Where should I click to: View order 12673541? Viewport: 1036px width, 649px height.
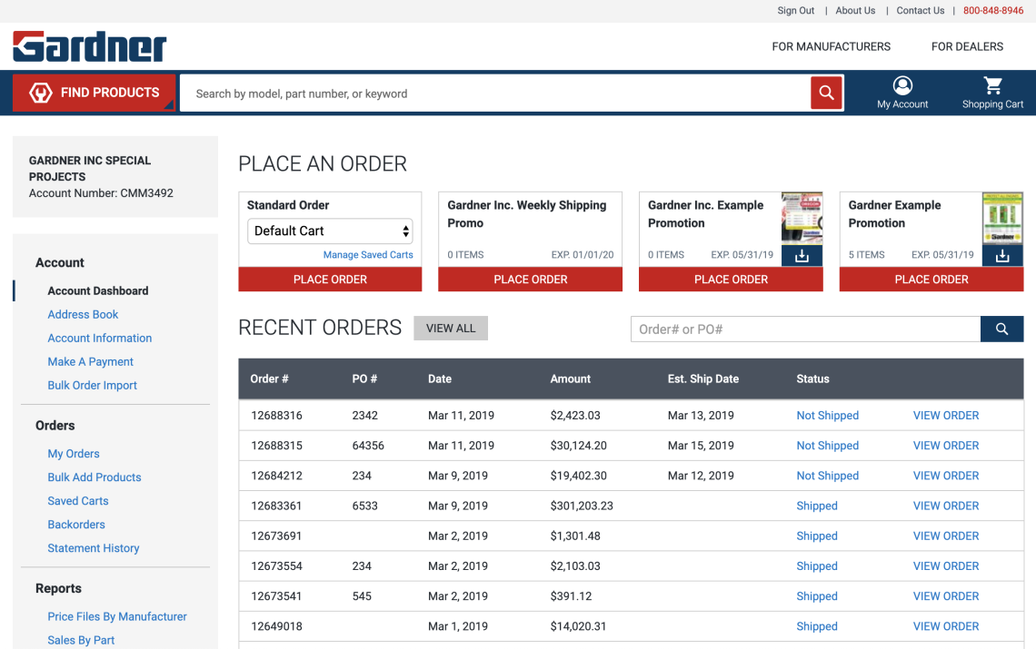pyautogui.click(x=945, y=596)
